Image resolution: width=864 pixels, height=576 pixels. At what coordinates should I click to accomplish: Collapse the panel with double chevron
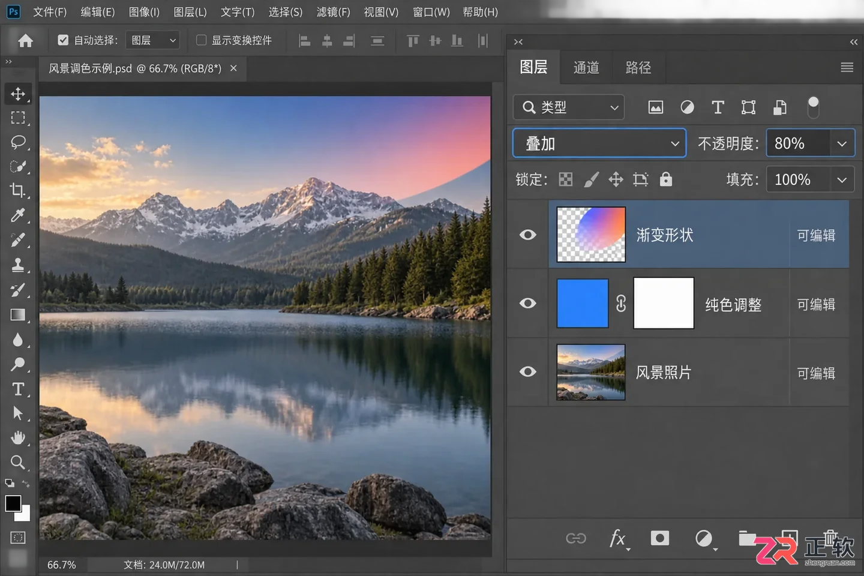click(x=854, y=41)
